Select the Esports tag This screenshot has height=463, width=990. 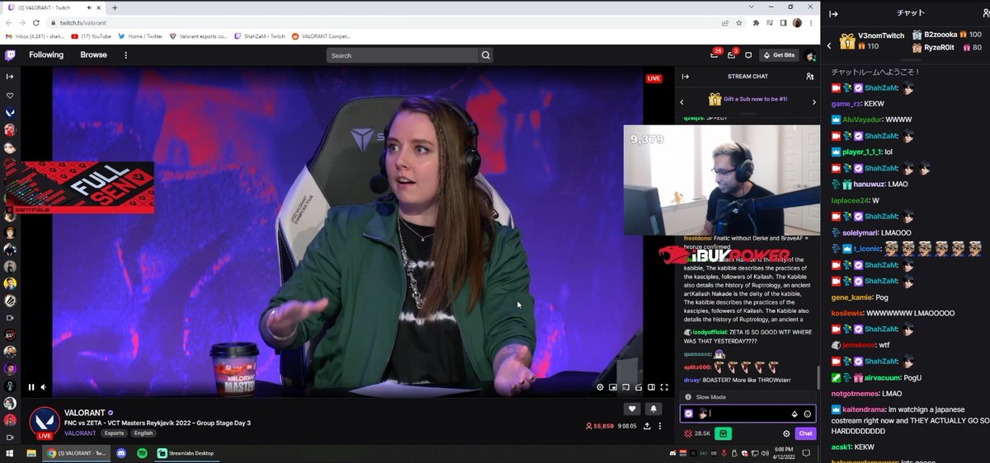click(x=115, y=433)
